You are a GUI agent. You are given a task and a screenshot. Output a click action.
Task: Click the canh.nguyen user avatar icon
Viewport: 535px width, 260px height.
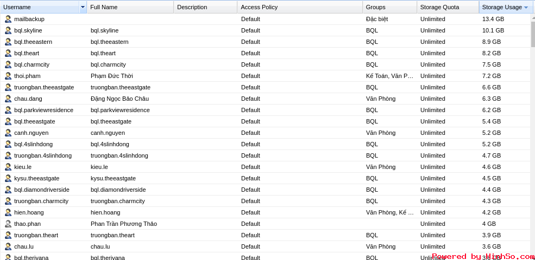point(8,133)
